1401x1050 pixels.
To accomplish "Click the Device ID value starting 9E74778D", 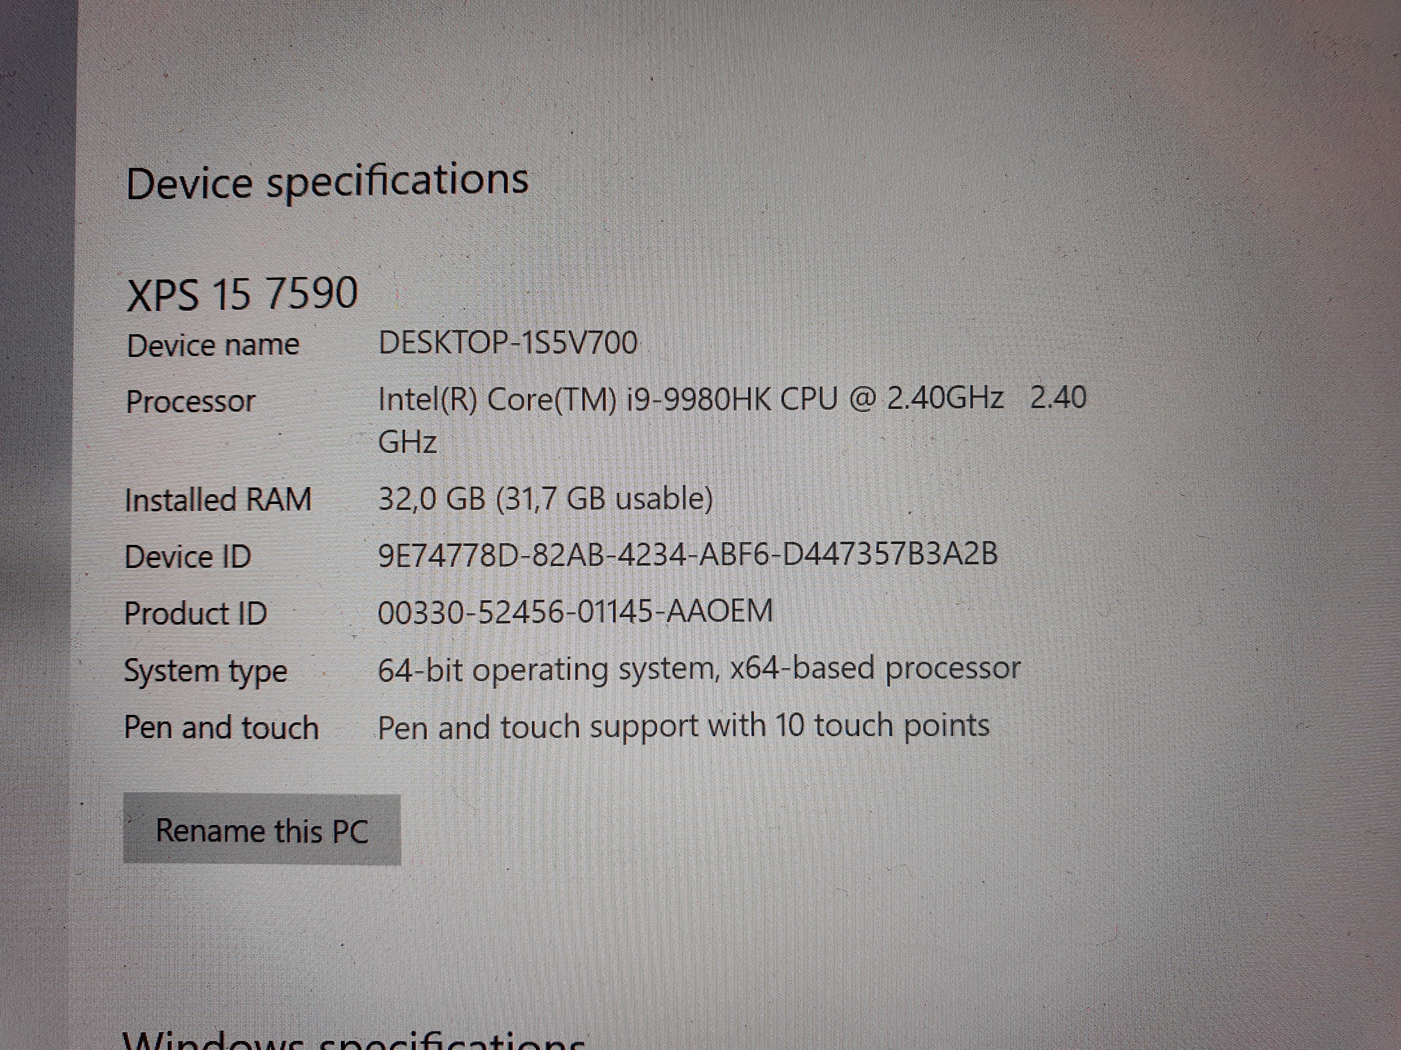I will [688, 555].
